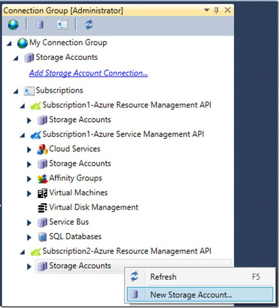Collapse Subscription1-Azure Resource Management API node
Screen dimensions: 279x308
tap(22, 106)
